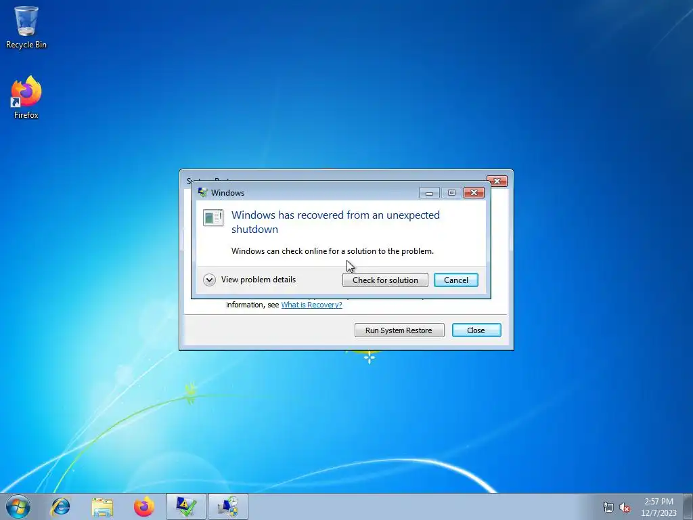This screenshot has width=693, height=520.
Task: Click Run System Restore button
Action: [399, 330]
